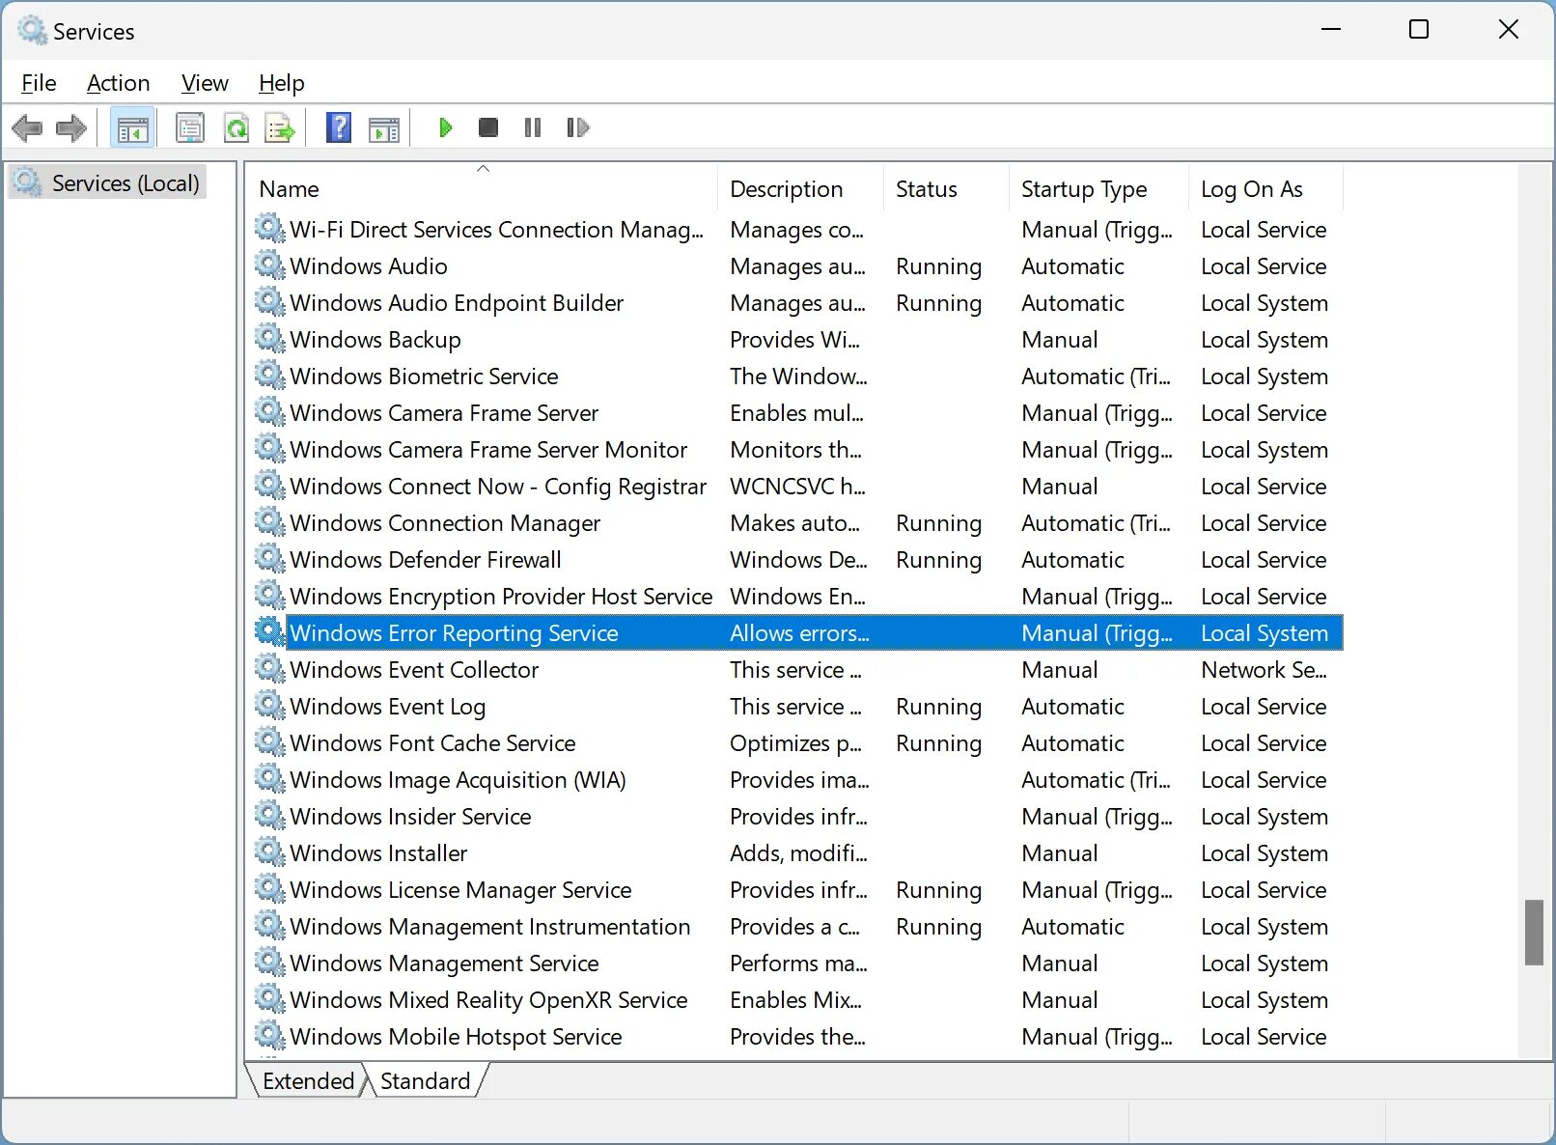This screenshot has width=1556, height=1145.
Task: Open the File menu
Action: click(39, 83)
